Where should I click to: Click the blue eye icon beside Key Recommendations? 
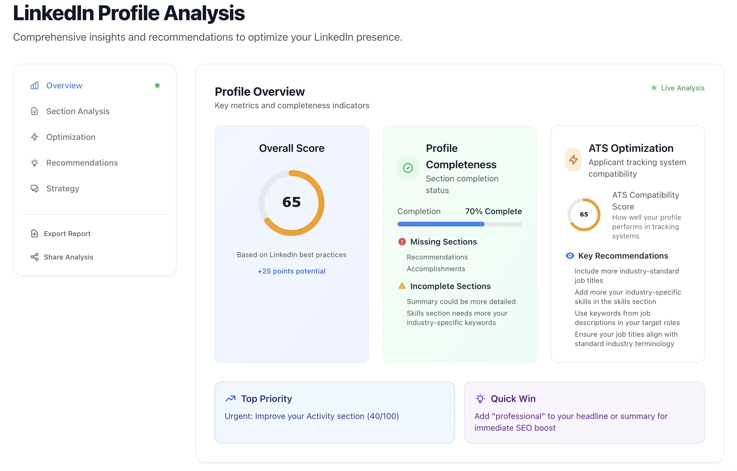[570, 256]
